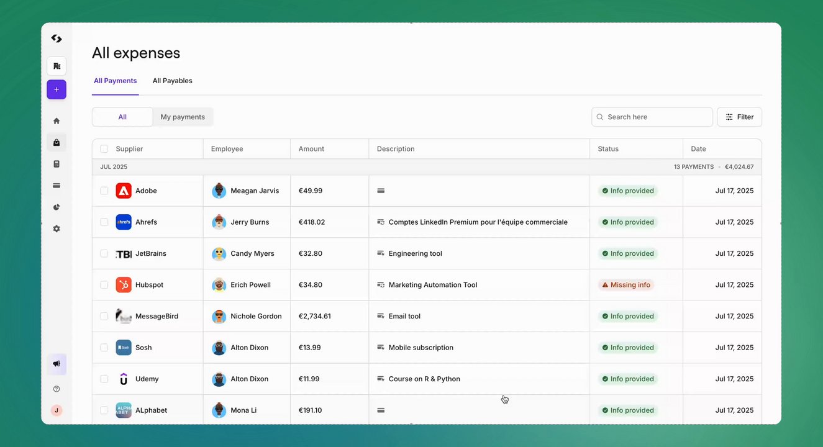823x447 pixels.
Task: Click the Sosh supplier logo
Action: 124,348
